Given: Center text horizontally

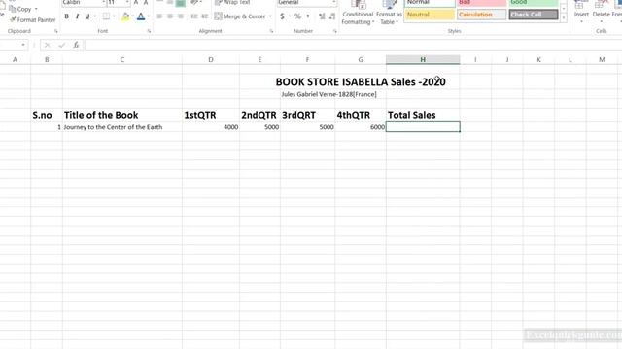Looking at the screenshot, I should (170, 16).
